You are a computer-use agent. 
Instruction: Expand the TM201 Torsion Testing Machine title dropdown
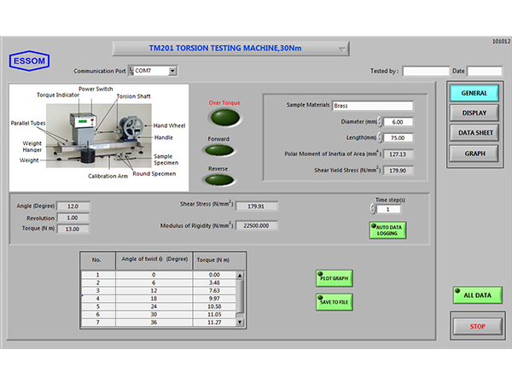click(x=343, y=49)
